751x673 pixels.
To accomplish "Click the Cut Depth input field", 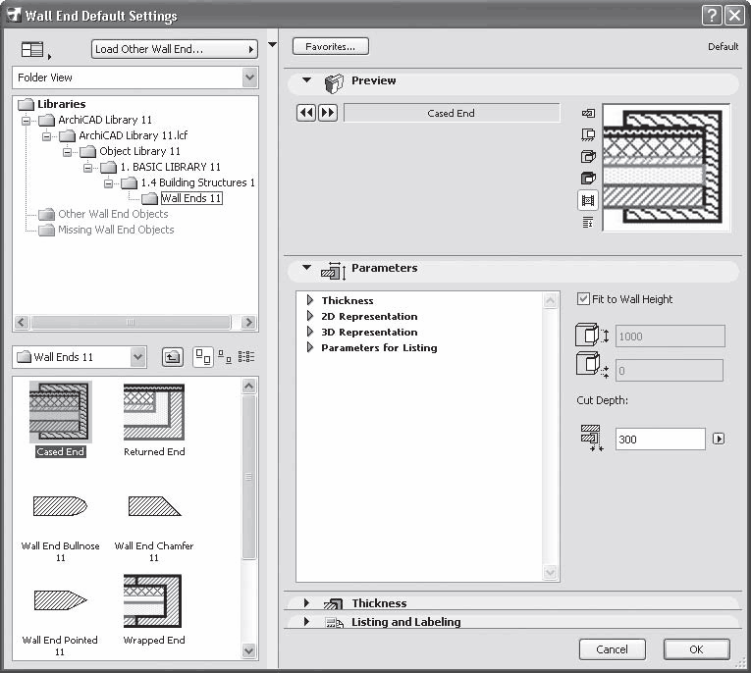I will 660,440.
